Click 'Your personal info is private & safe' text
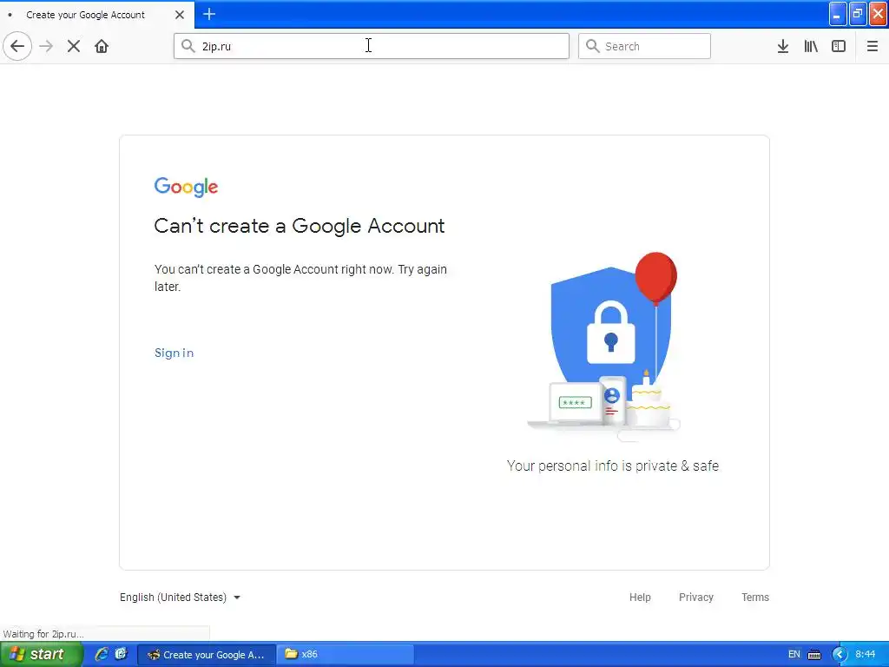This screenshot has height=667, width=889. coord(613,466)
